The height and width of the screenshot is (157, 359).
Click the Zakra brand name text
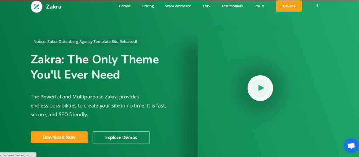54,7
